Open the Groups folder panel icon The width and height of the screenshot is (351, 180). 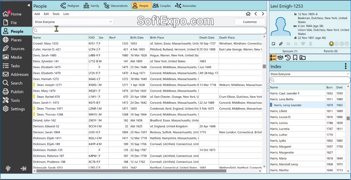click(x=302, y=58)
